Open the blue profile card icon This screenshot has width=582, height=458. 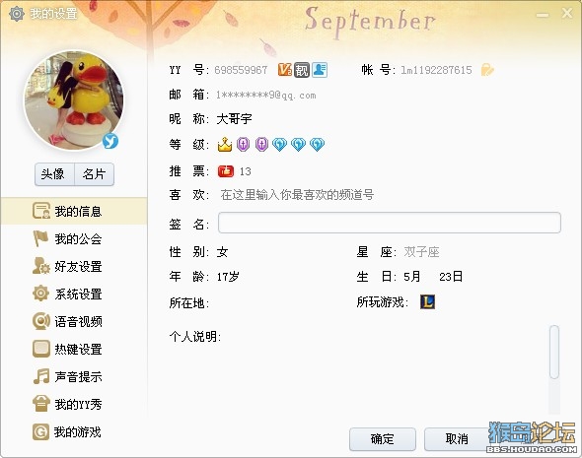click(320, 70)
